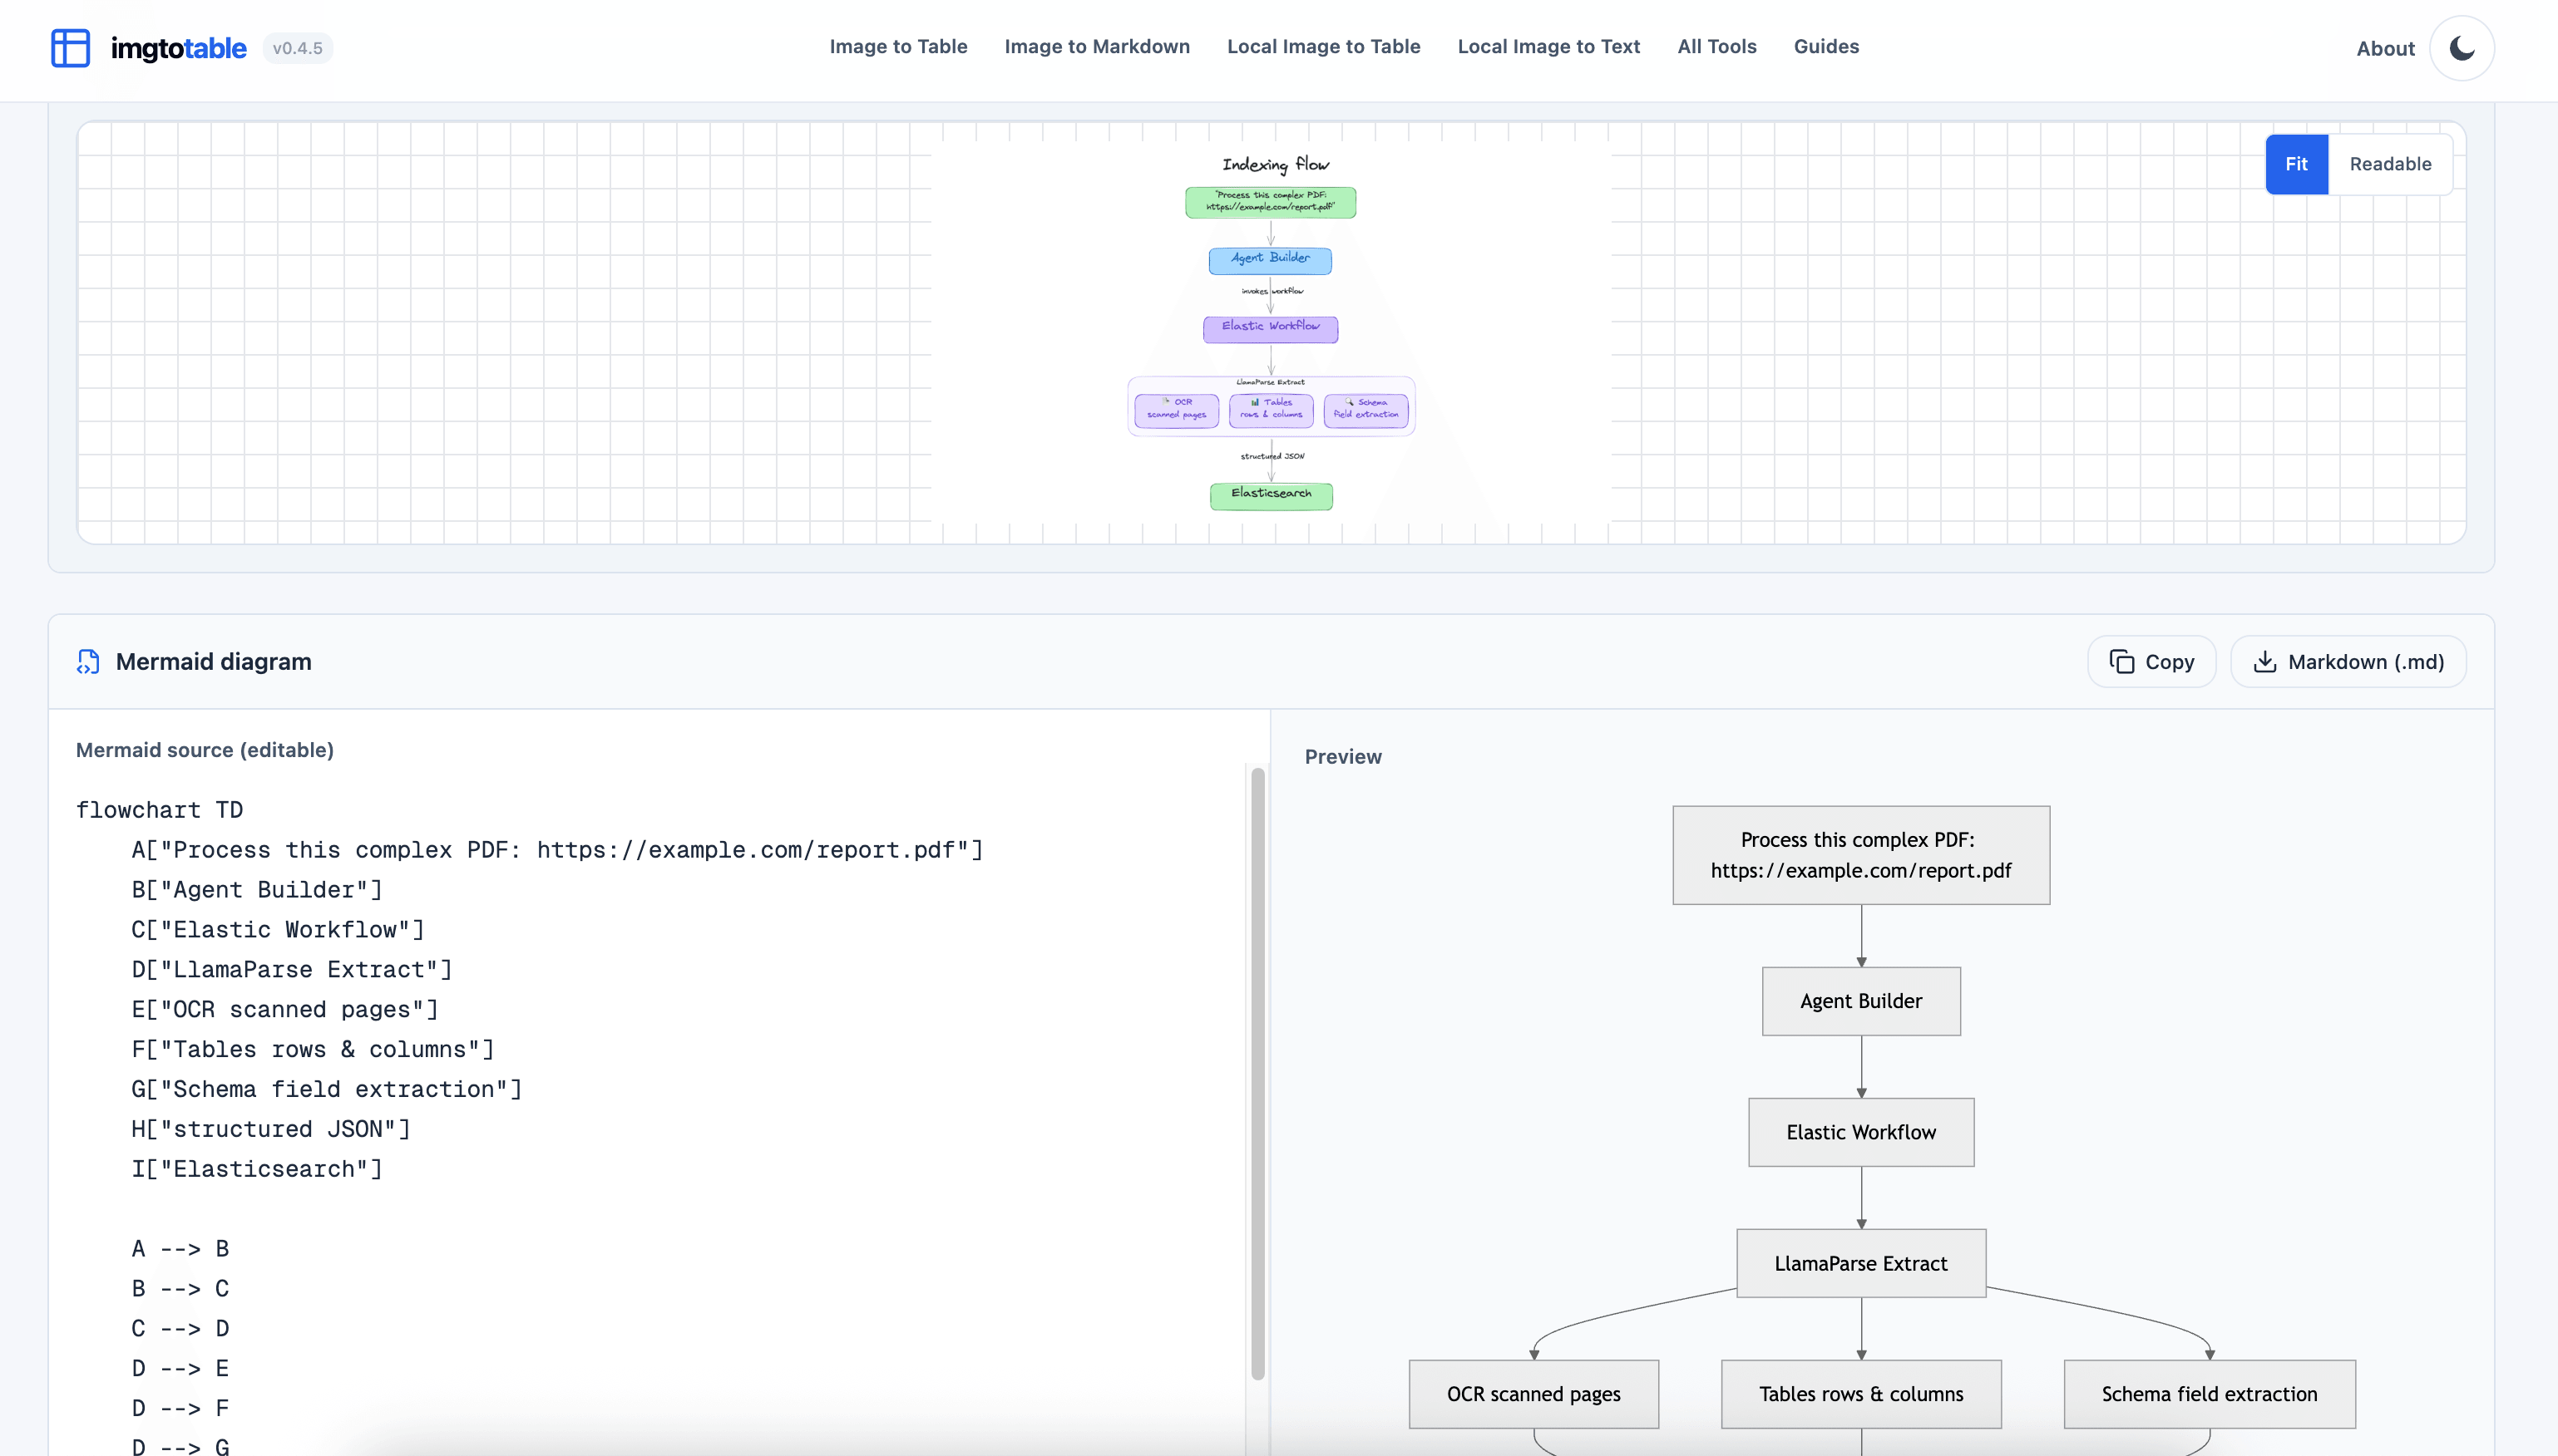Click the Preview heading
This screenshot has height=1456, width=2558.
coord(1342,757)
